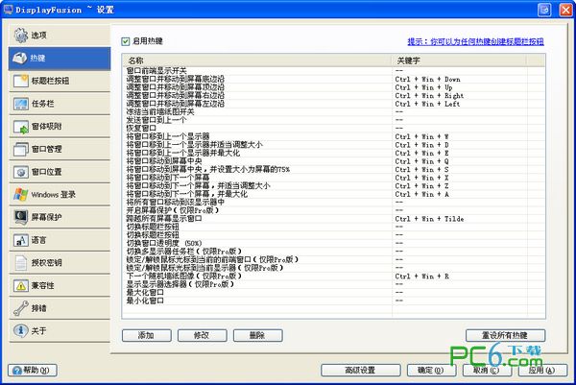Click the 取消(C) button
The height and width of the screenshot is (385, 576).
tap(487, 370)
